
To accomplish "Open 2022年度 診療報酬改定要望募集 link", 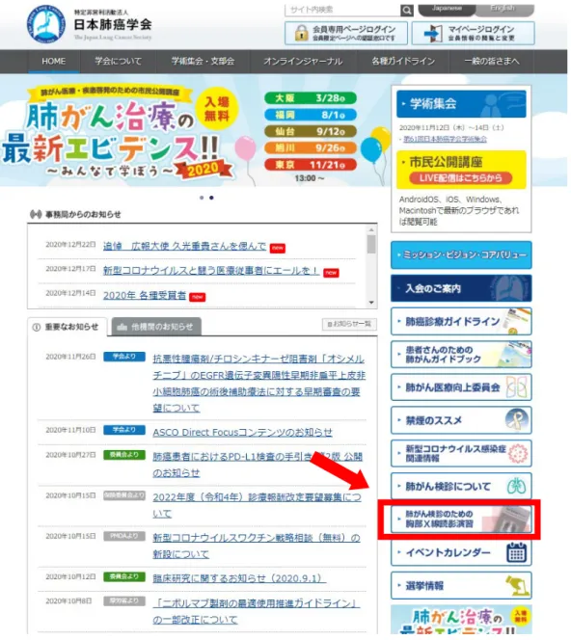I will click(x=257, y=505).
